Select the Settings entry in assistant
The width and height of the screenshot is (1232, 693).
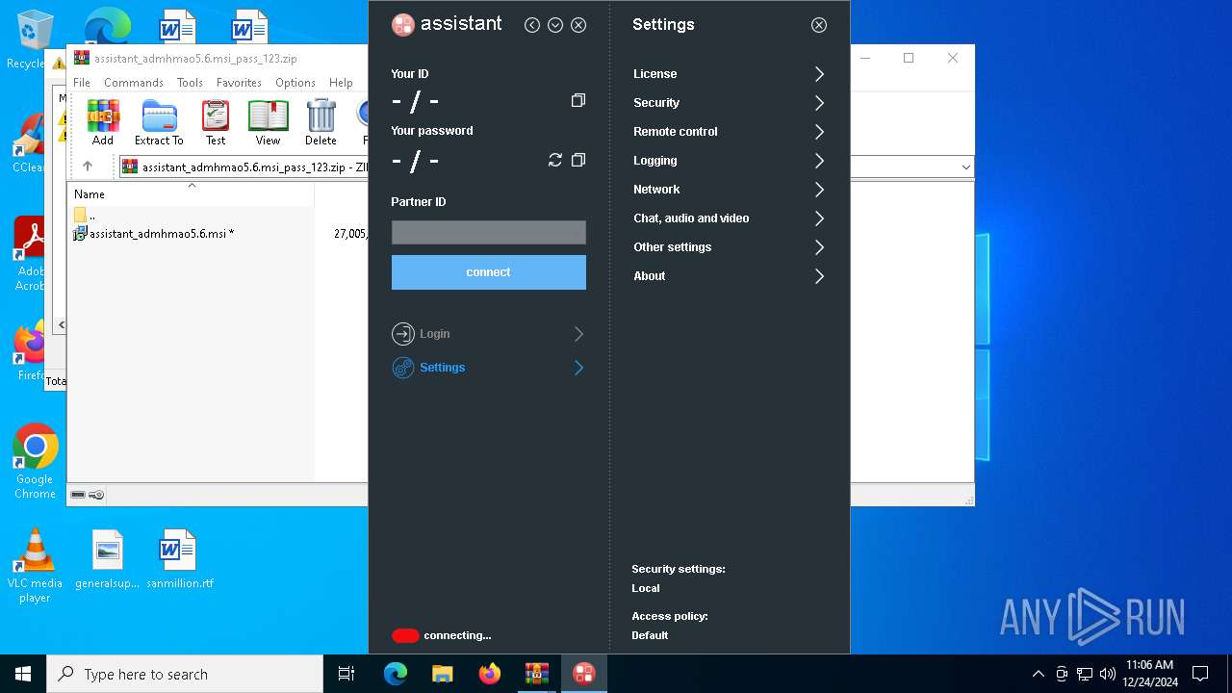(488, 368)
